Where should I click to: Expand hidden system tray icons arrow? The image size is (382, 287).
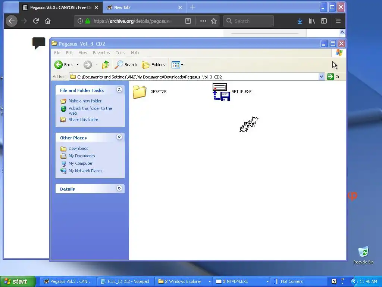pyautogui.click(x=354, y=281)
